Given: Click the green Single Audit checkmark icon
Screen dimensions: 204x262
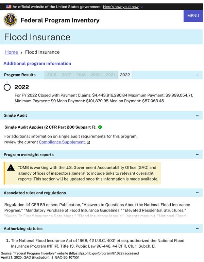Looking at the screenshot, I should (100, 127).
